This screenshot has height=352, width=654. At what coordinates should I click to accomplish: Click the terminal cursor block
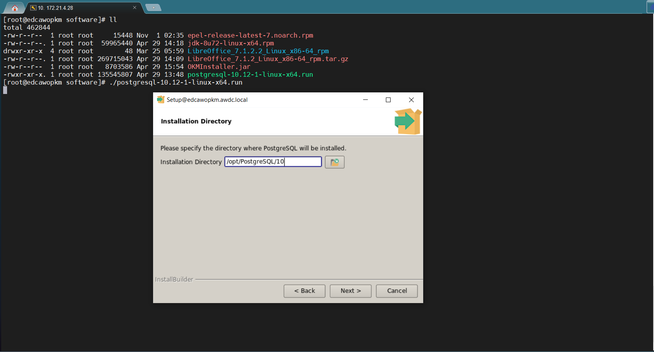pos(5,90)
